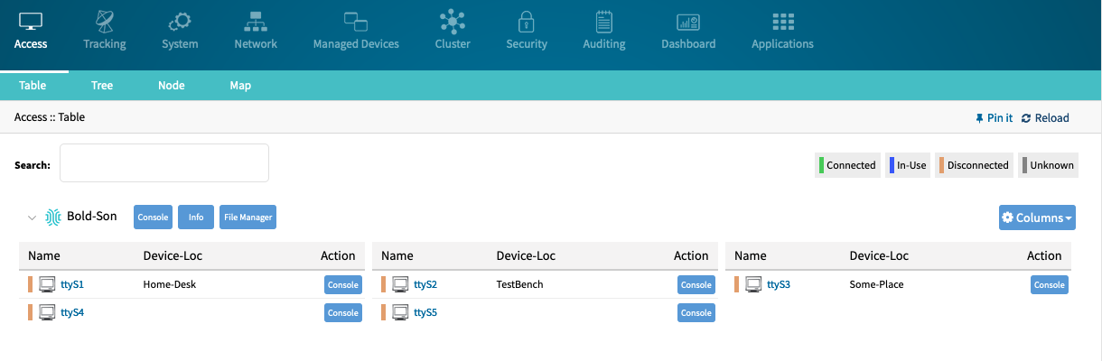This screenshot has height=361, width=1102.
Task: Open the Applications grid icon
Action: tap(782, 21)
